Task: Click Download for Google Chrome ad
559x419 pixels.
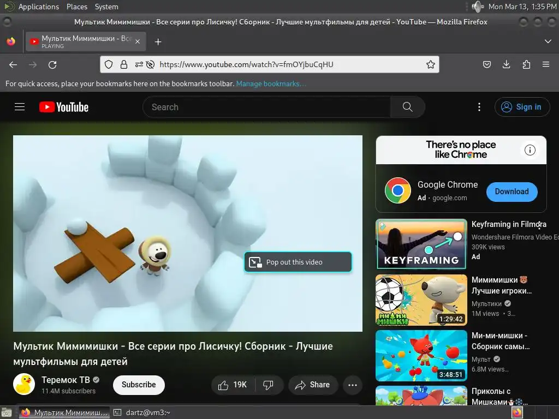Action: click(512, 191)
